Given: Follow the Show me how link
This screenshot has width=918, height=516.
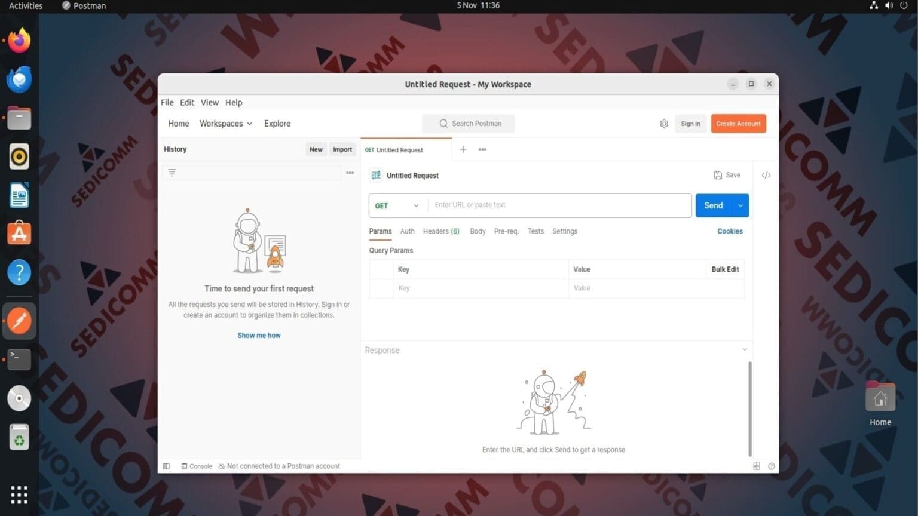Looking at the screenshot, I should click(259, 336).
